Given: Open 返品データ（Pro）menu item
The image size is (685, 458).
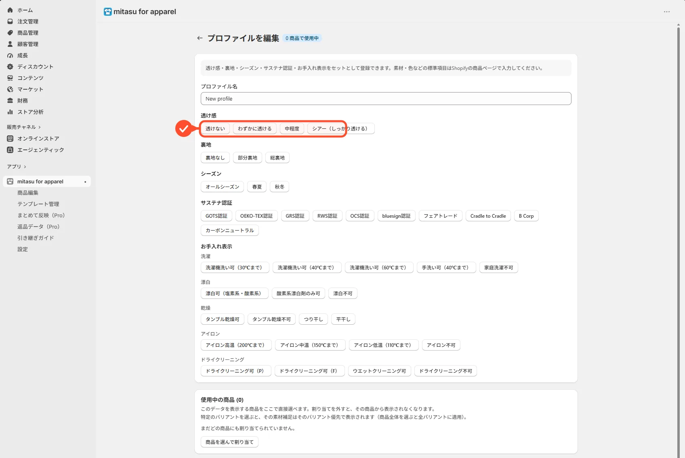Looking at the screenshot, I should point(38,227).
